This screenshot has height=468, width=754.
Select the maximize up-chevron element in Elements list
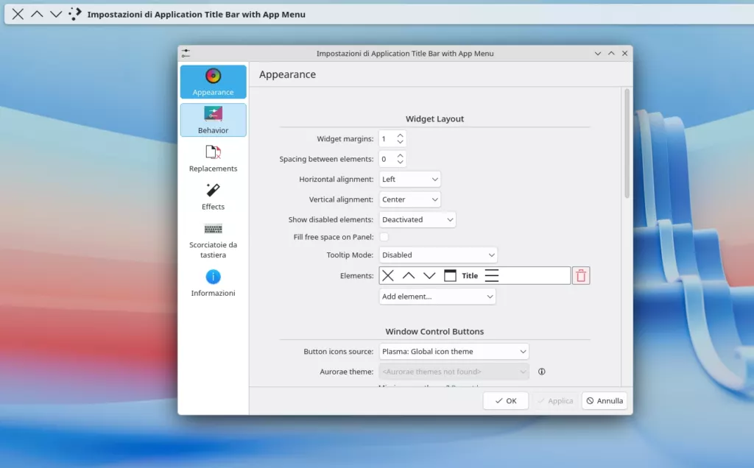[409, 276]
